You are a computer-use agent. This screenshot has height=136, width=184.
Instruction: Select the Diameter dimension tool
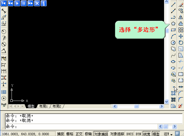(4, 44)
